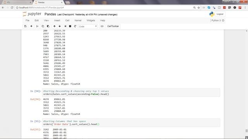Viewport: 248px width, 139px height.
Task: Open the command palette keyboard icon
Action: (x=102, y=26)
